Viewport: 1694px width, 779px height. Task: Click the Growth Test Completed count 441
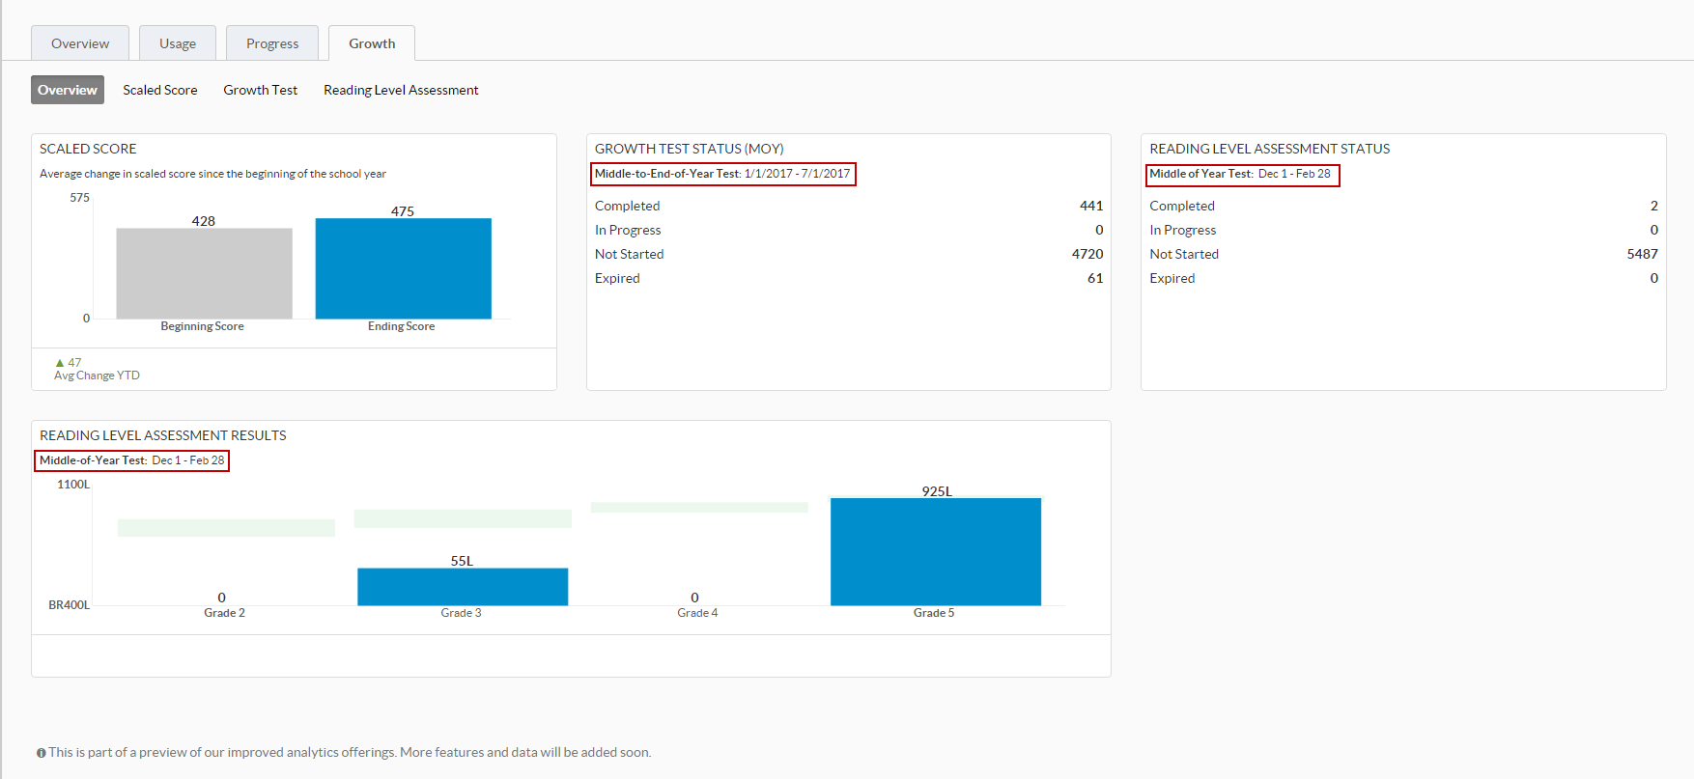[1091, 206]
